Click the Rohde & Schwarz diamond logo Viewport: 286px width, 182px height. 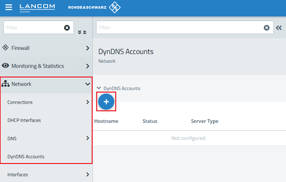(115, 8)
